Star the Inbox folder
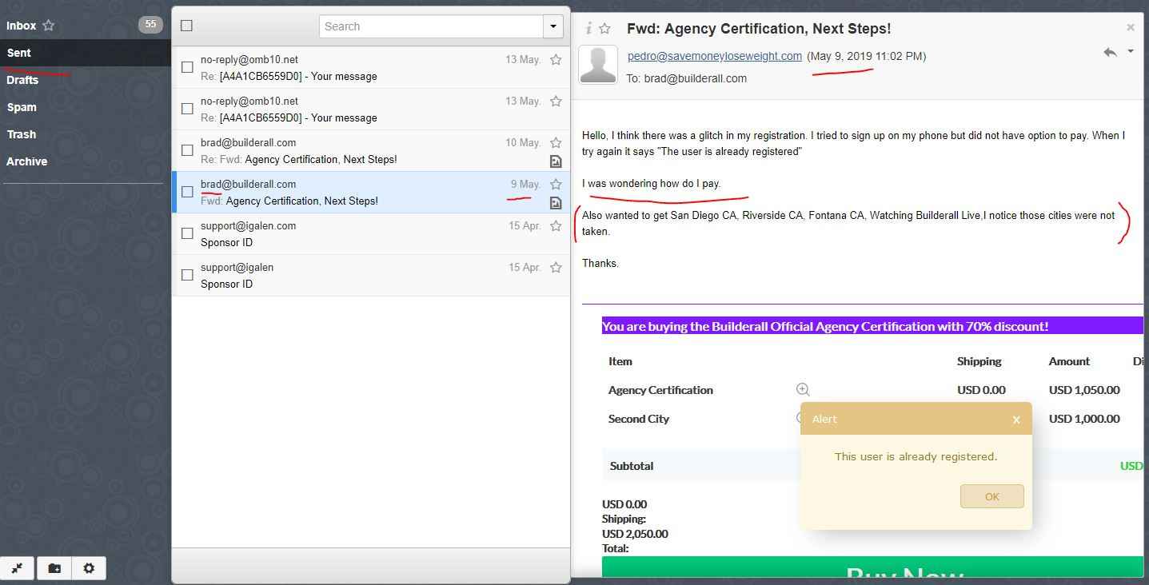This screenshot has height=585, width=1149. 49,26
